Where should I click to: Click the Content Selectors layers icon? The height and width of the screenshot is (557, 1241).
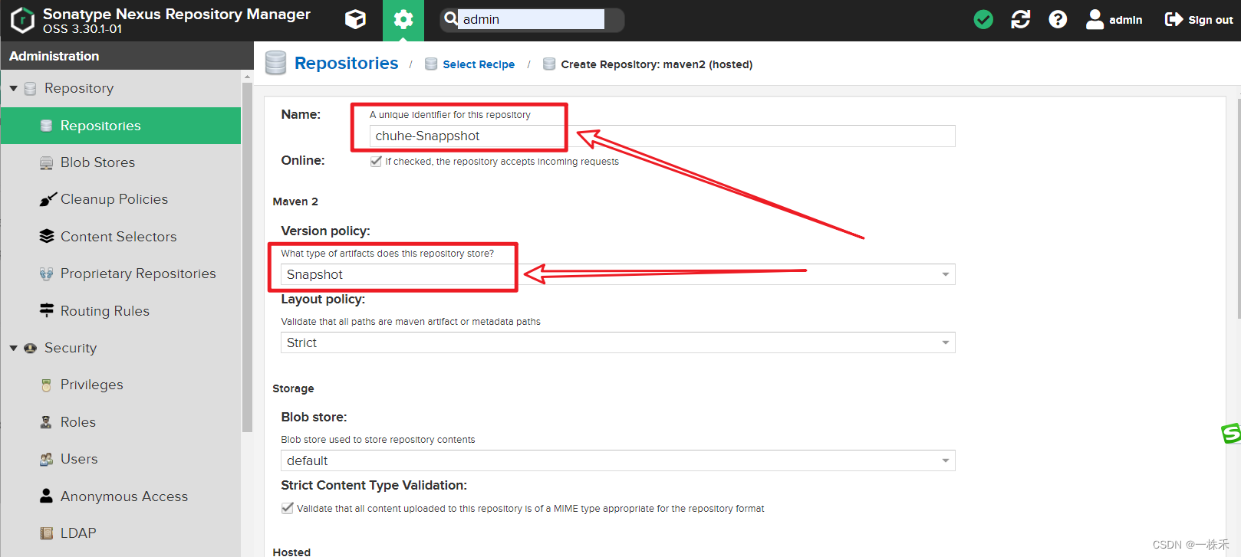click(x=47, y=236)
